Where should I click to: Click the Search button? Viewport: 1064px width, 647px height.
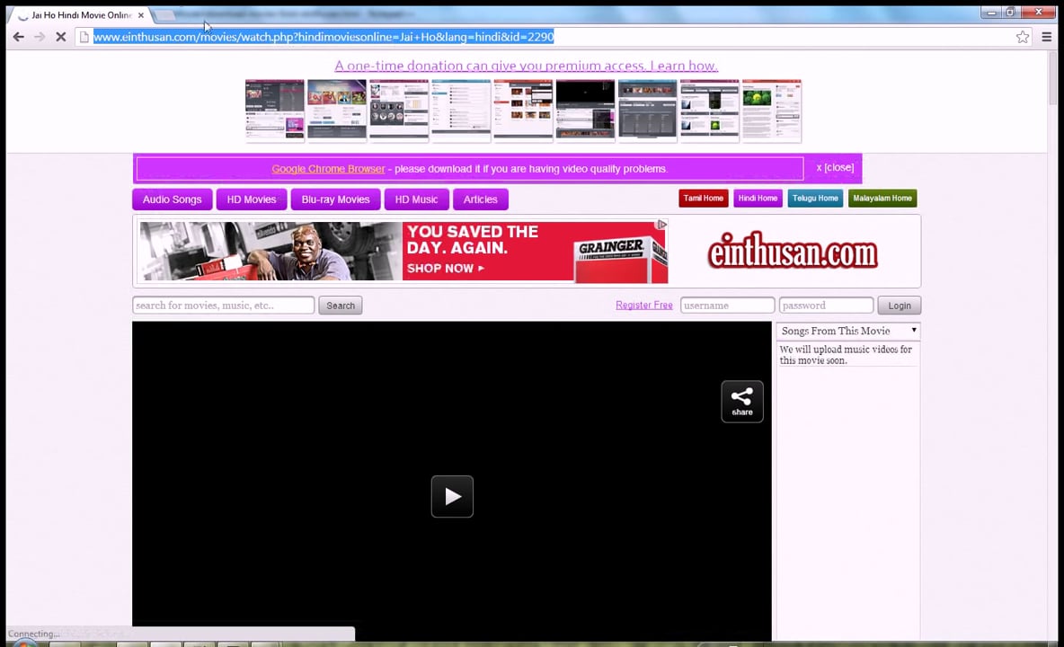(x=341, y=306)
